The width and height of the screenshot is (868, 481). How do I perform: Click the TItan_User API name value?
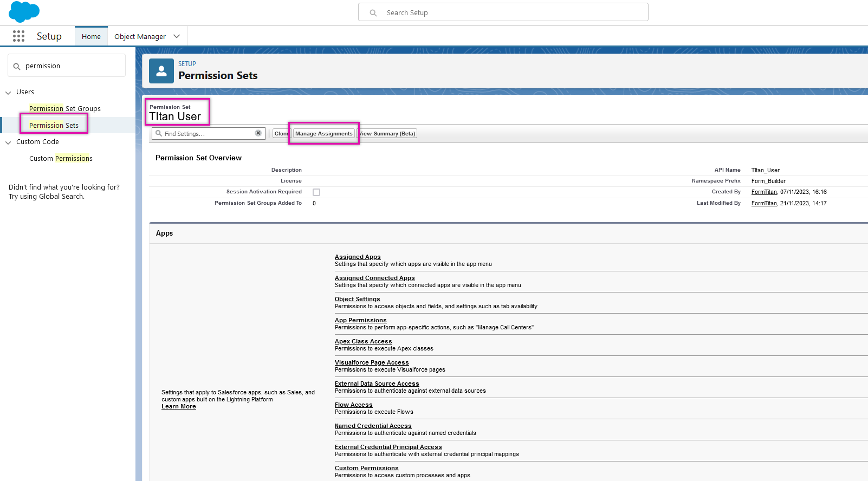(766, 170)
